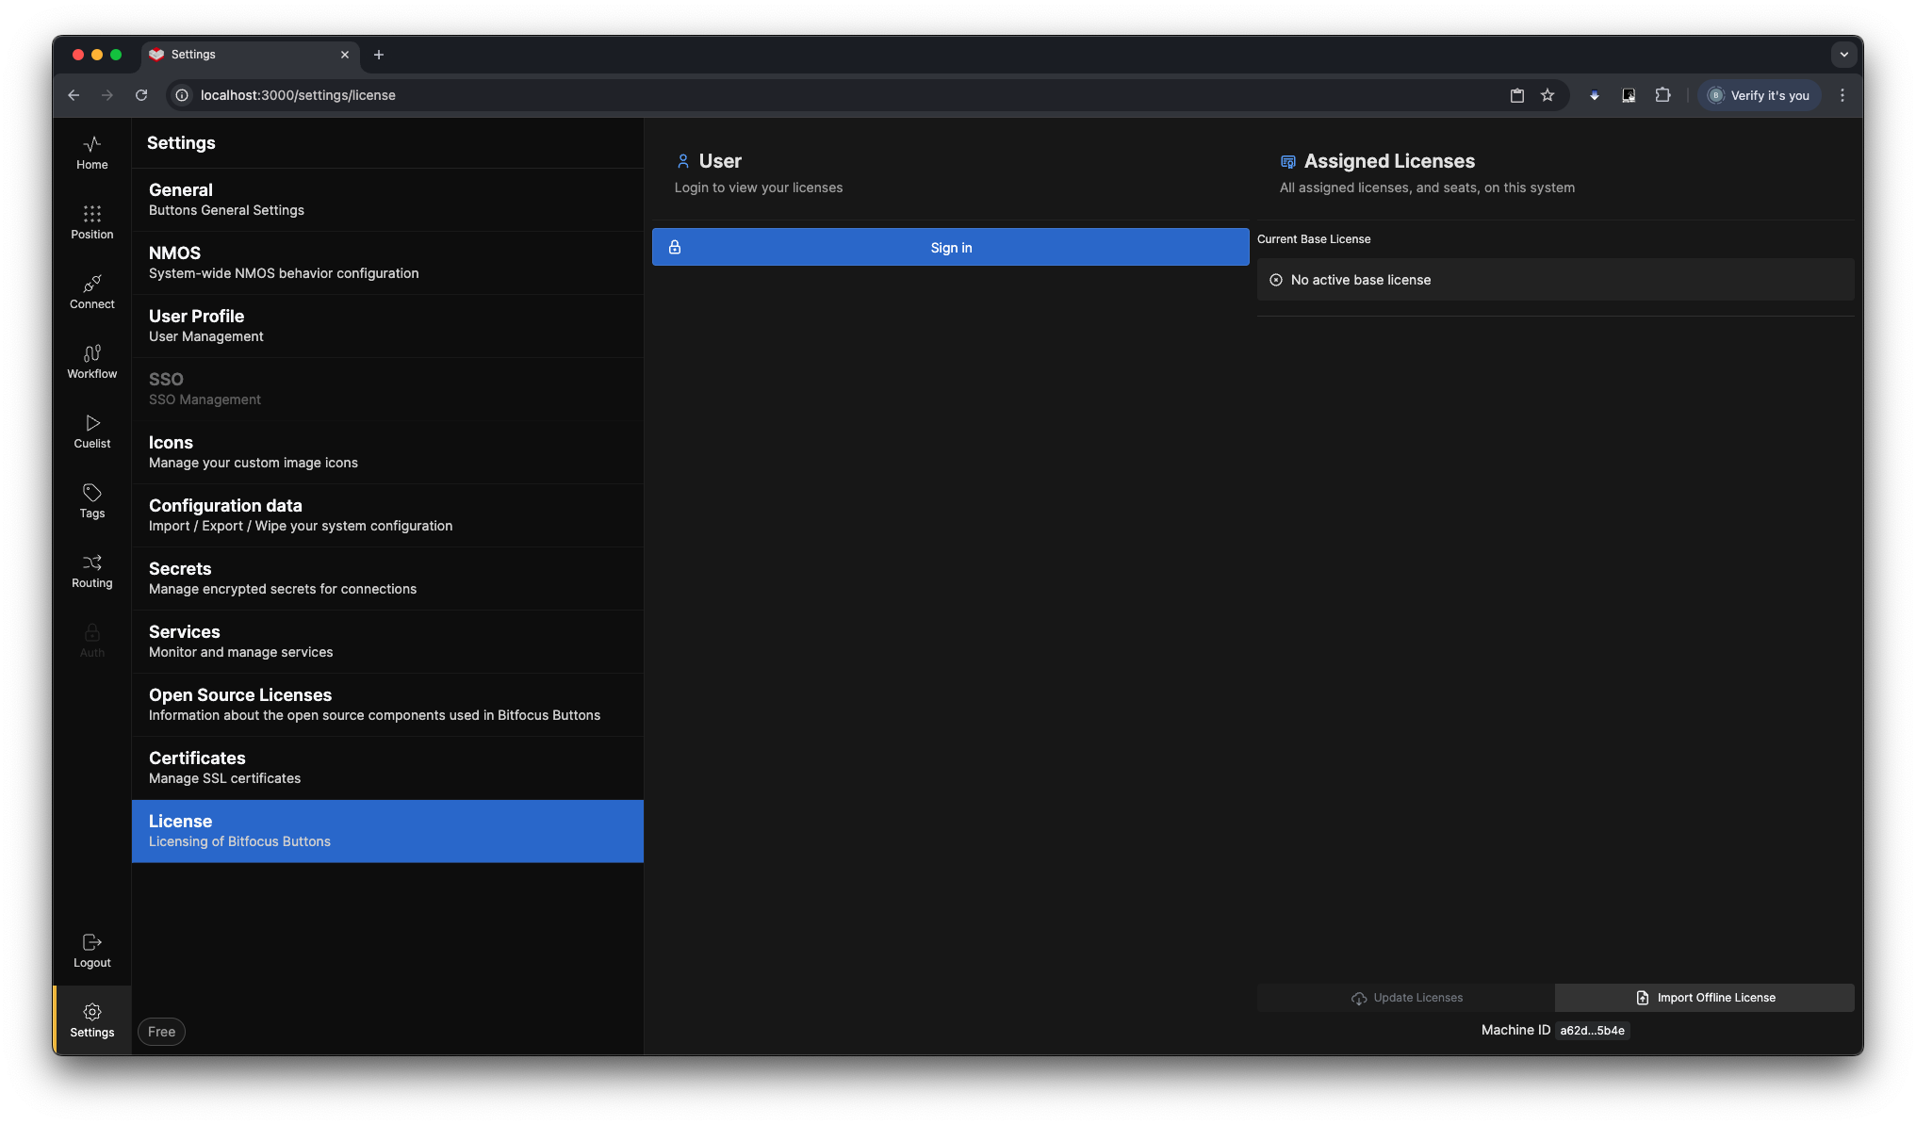This screenshot has height=1125, width=1916.
Task: Open User Profile settings
Action: click(x=387, y=326)
